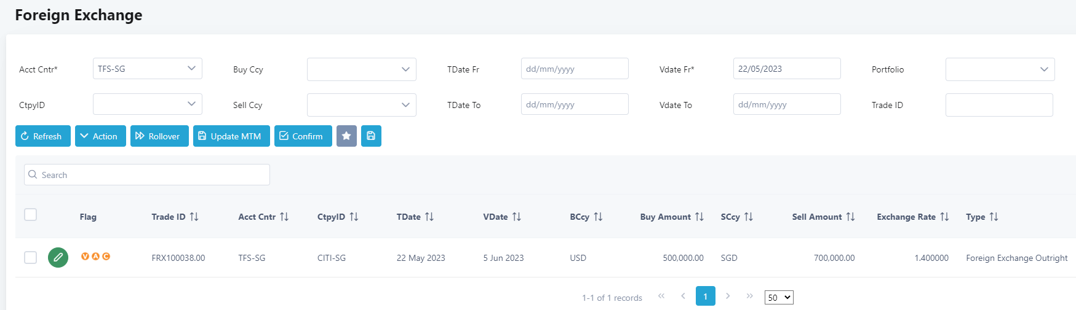Go to next page arrow
Image resolution: width=1076 pixels, height=310 pixels.
point(728,296)
